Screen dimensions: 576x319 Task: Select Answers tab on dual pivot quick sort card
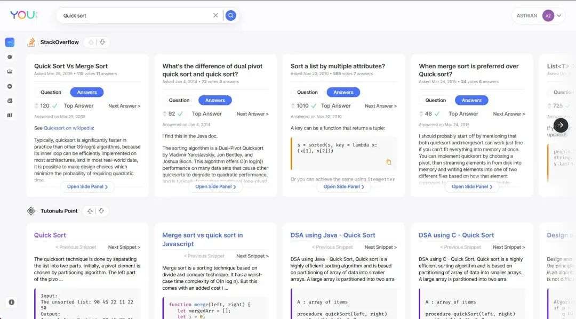pos(215,101)
